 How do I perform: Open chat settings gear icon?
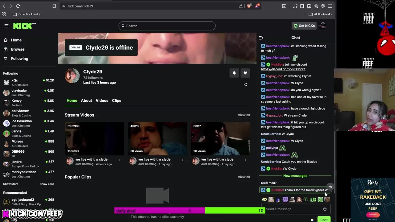pos(312,220)
